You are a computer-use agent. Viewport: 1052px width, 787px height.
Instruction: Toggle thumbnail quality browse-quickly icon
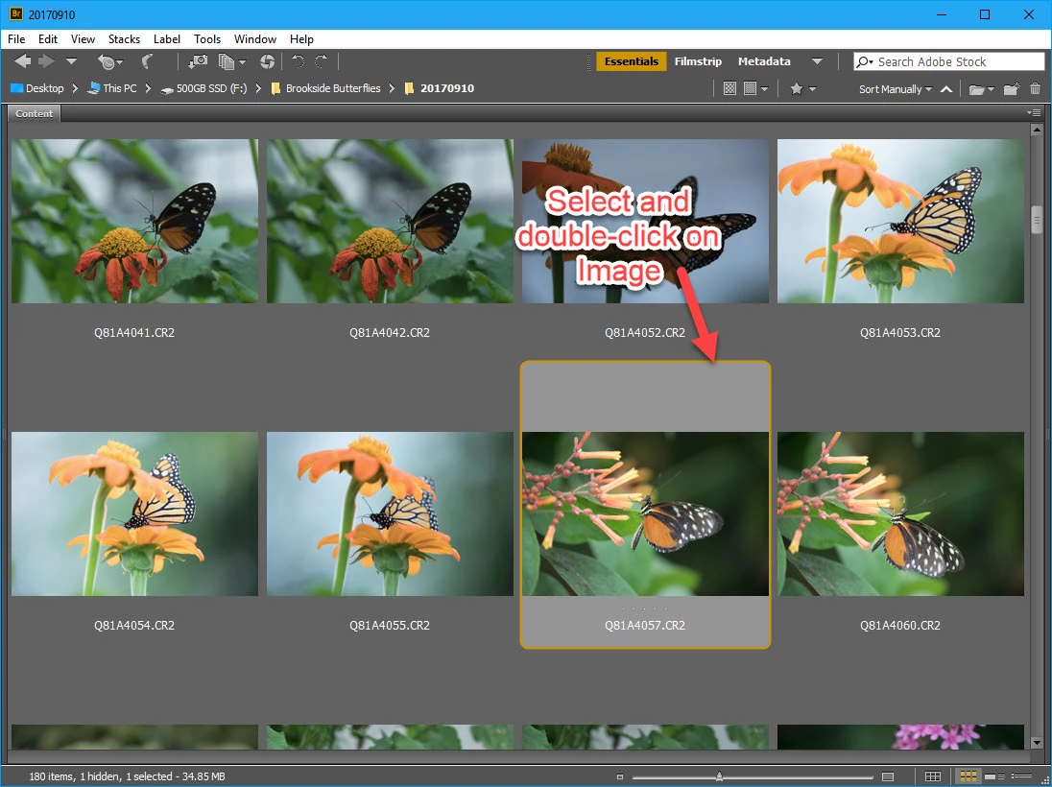[x=729, y=88]
